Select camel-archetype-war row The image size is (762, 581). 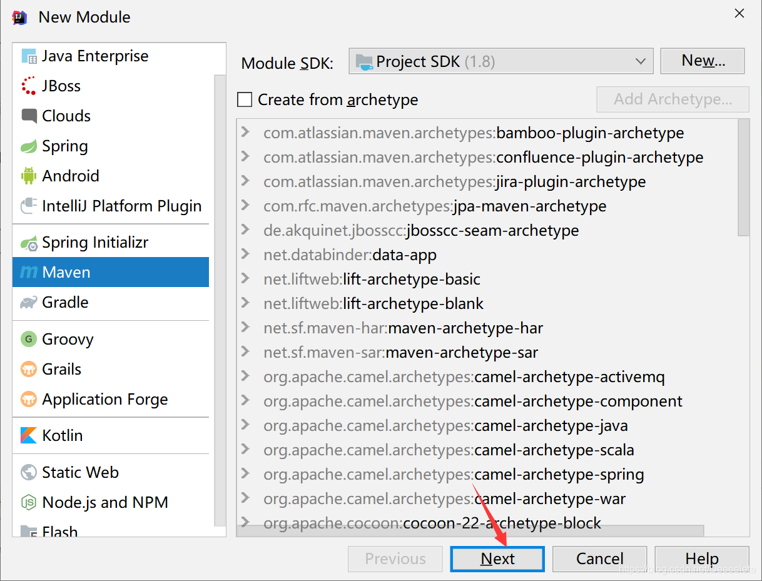tap(487, 498)
